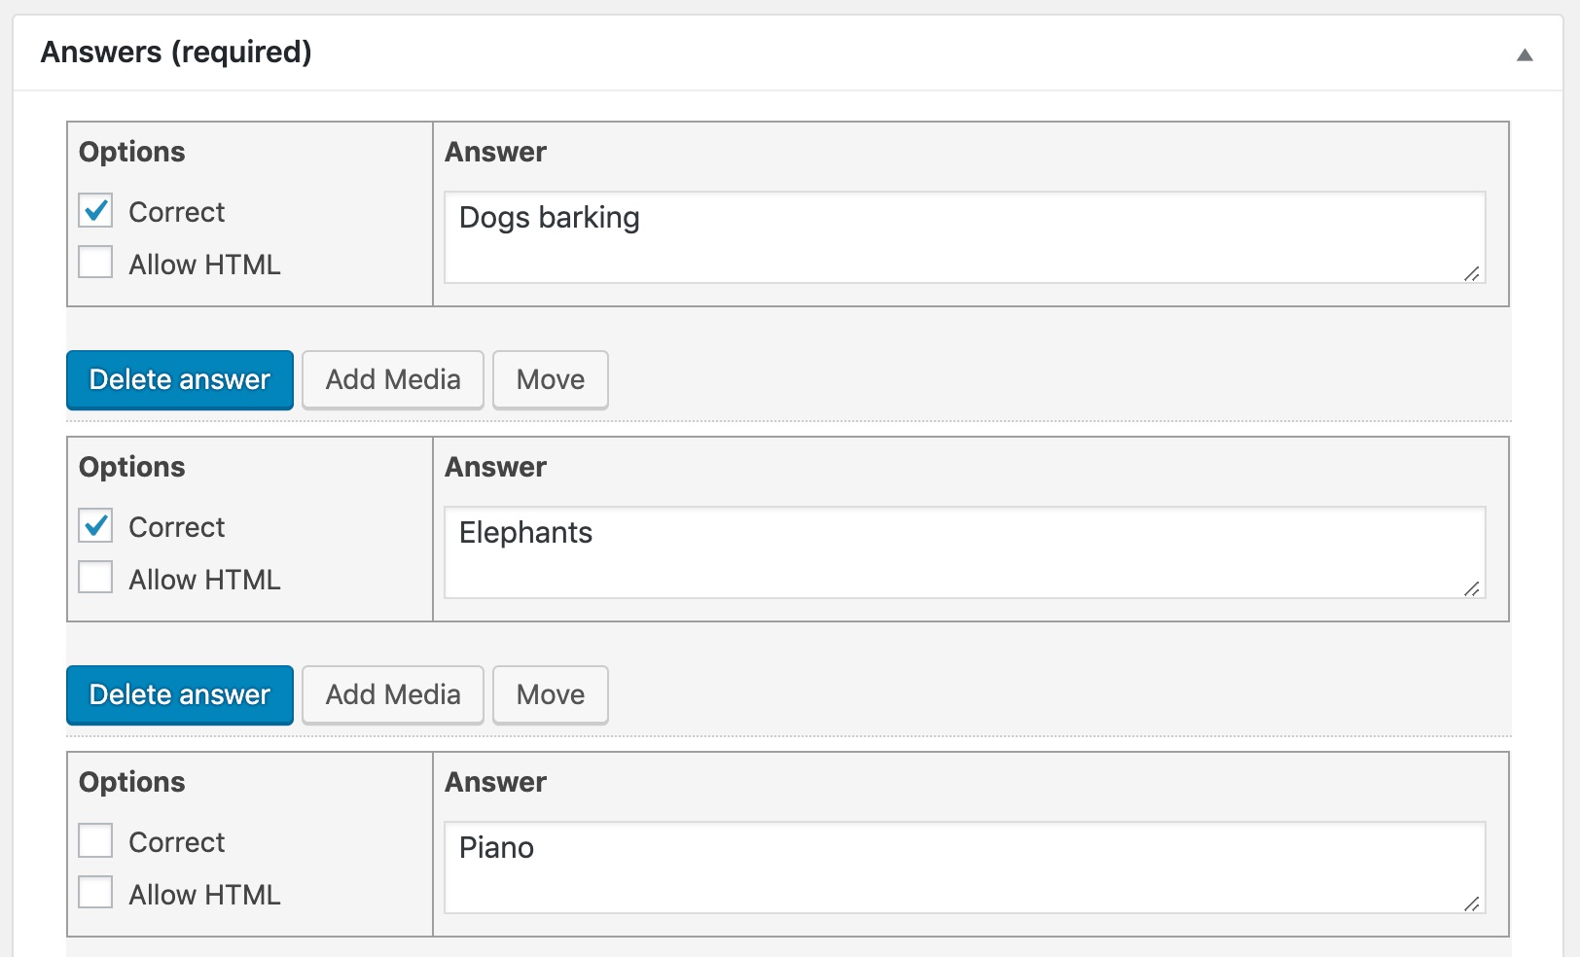Click inside the Elephants text field
The height and width of the screenshot is (957, 1580).
coord(963,551)
